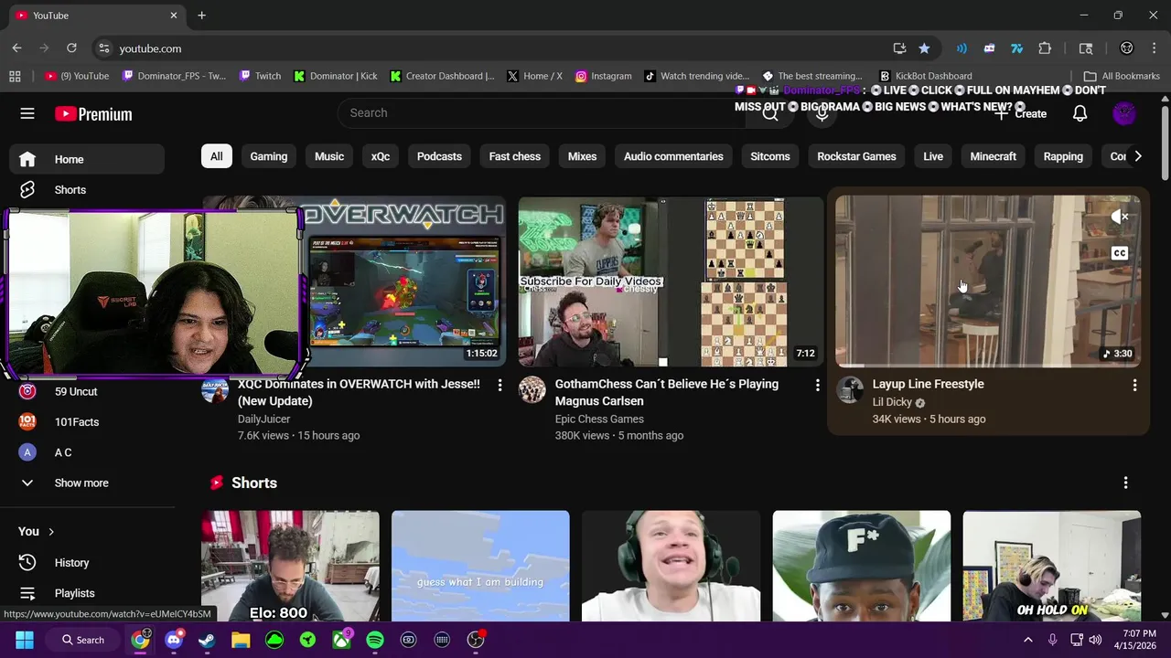Click the Chrome address bar URL
Image resolution: width=1171 pixels, height=658 pixels.
coord(150,48)
